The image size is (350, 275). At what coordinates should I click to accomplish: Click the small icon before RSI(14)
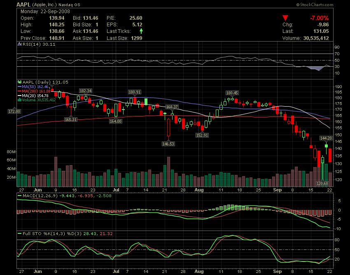(20, 44)
